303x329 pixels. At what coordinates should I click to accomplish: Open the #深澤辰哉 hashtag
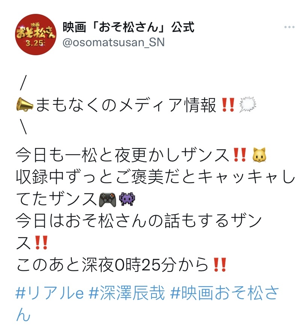pos(127,293)
